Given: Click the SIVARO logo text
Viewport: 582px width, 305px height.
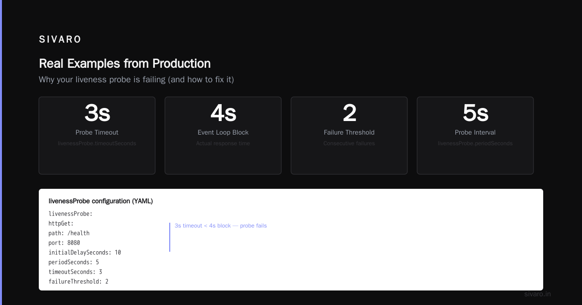Looking at the screenshot, I should [x=60, y=40].
